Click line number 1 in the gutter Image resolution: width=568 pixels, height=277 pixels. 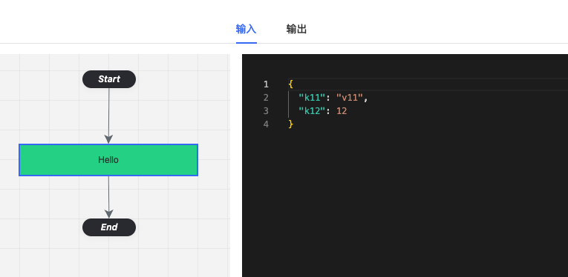[267, 84]
